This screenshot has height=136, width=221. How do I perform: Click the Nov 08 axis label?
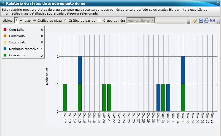[x=198, y=118]
